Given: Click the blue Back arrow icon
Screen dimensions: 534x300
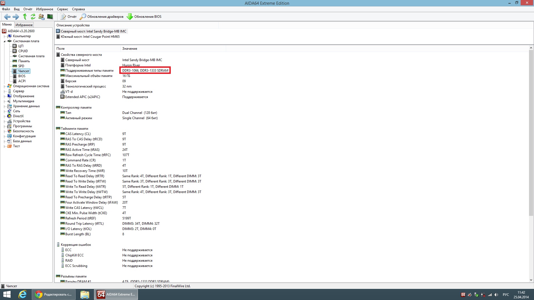Looking at the screenshot, I should [7, 17].
